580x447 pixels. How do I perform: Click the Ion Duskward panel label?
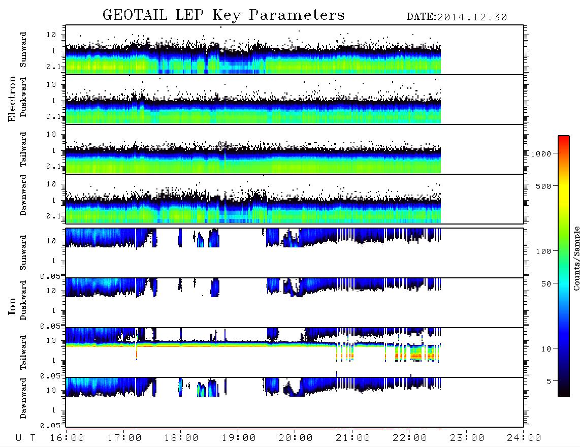click(23, 301)
